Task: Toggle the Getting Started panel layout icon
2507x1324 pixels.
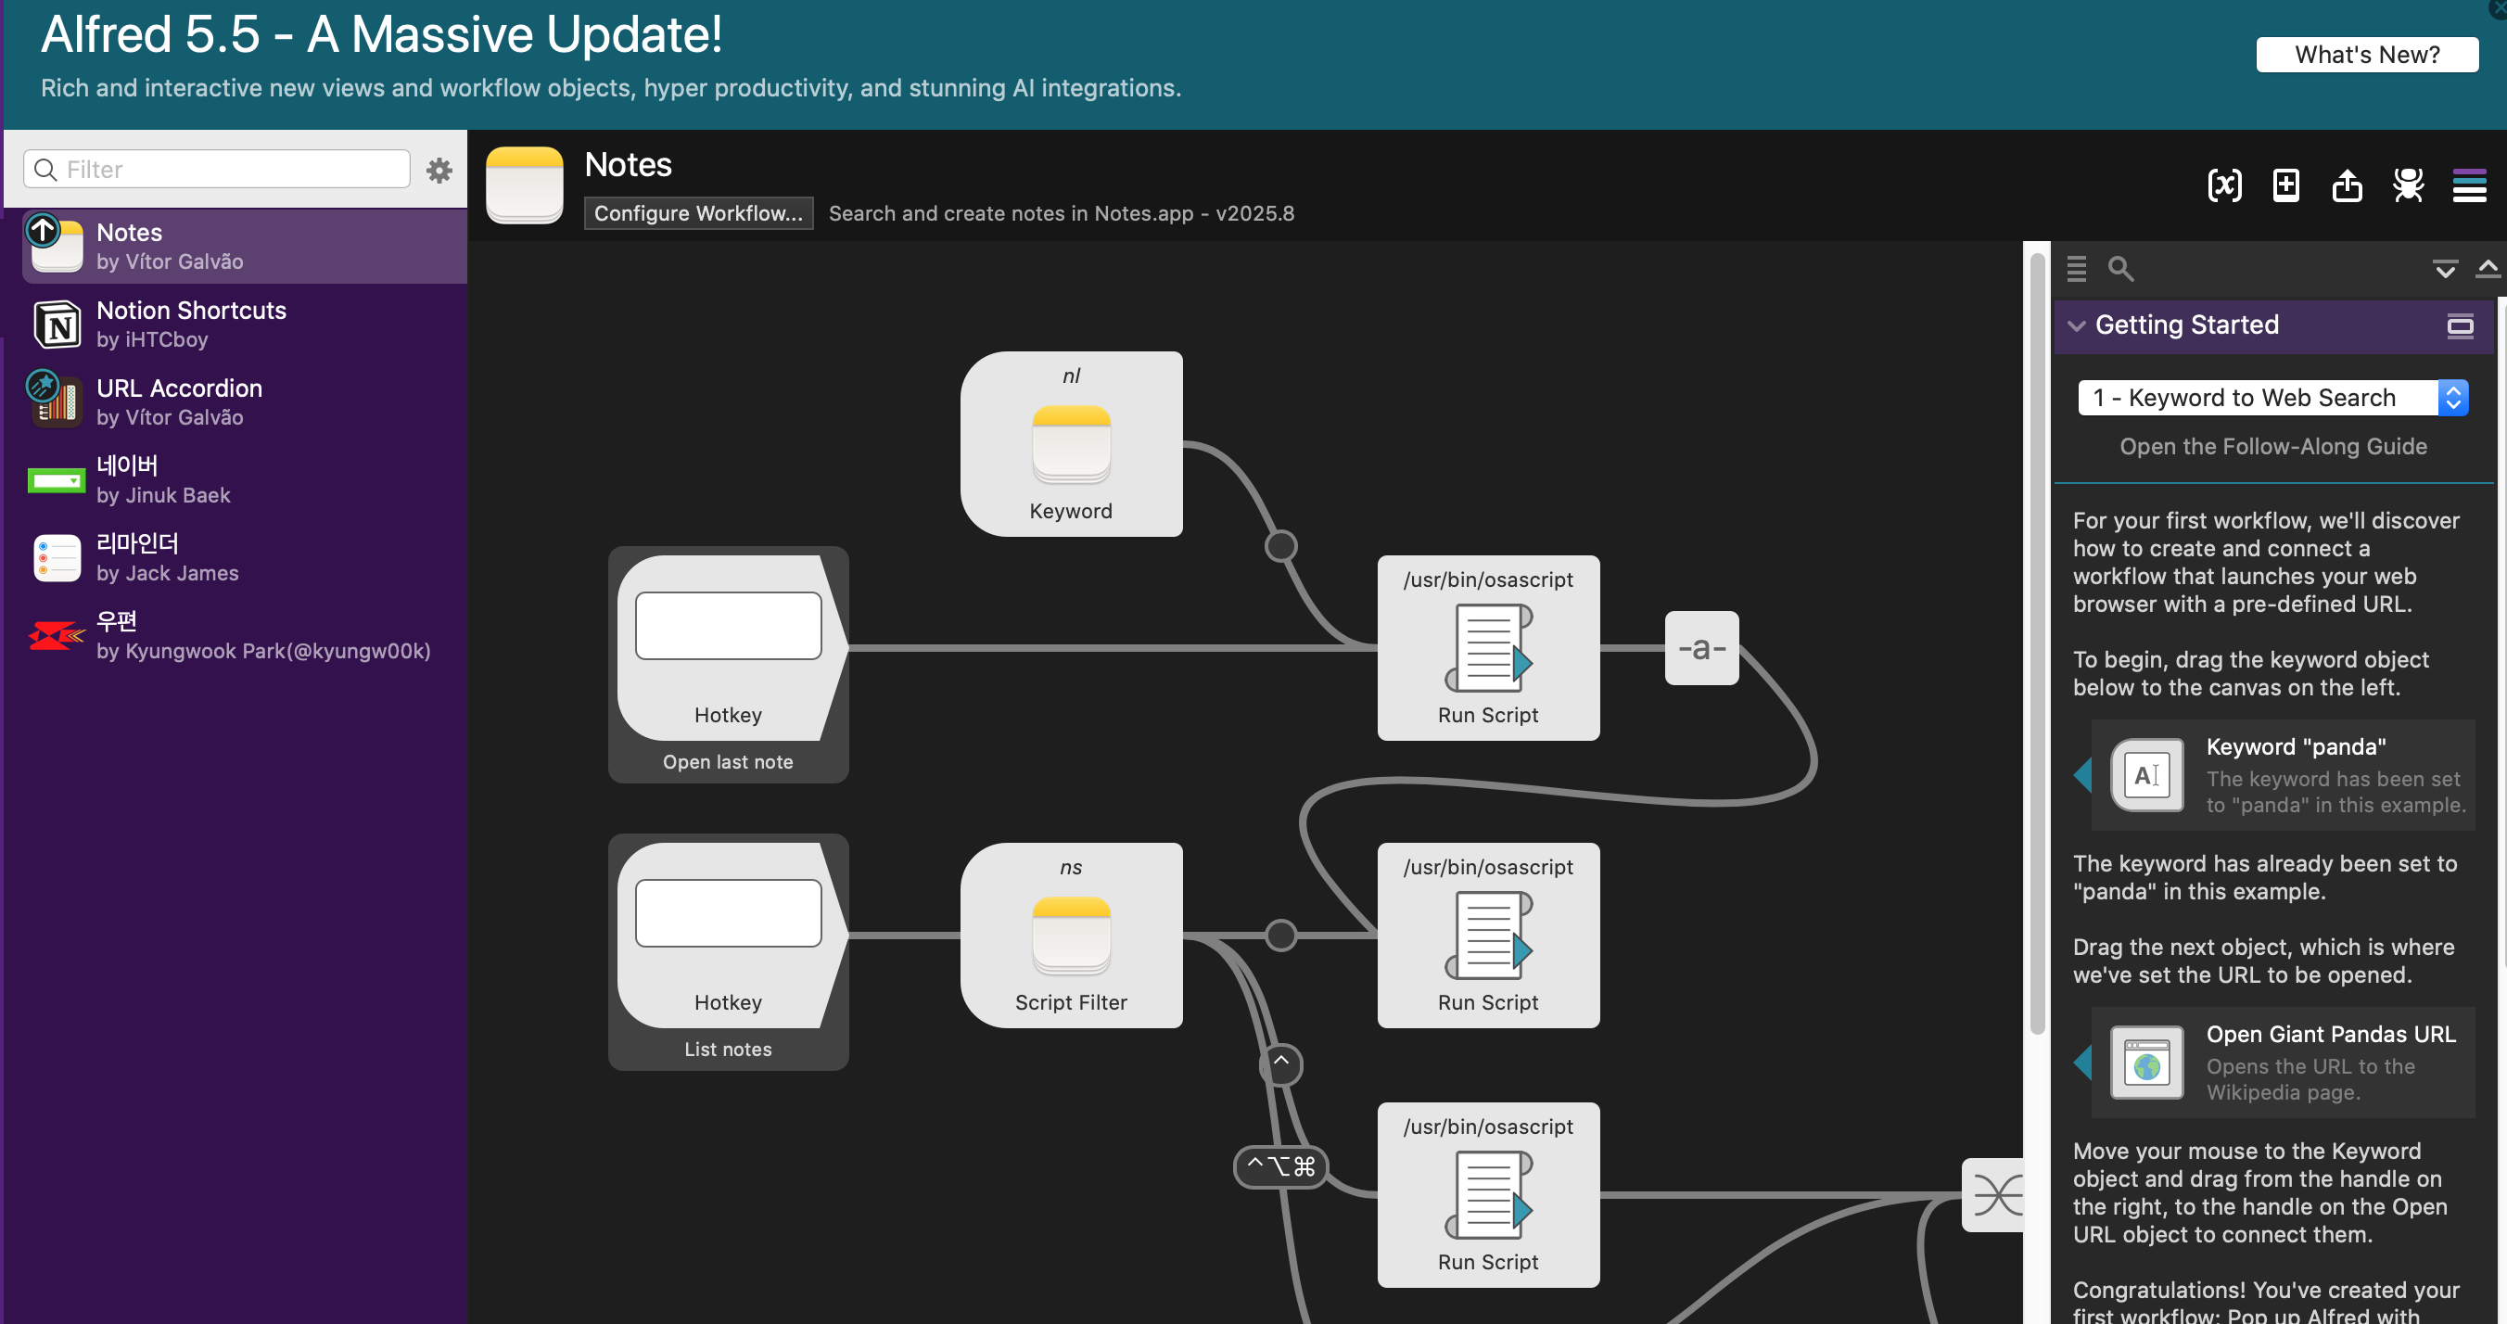Action: click(x=2461, y=325)
